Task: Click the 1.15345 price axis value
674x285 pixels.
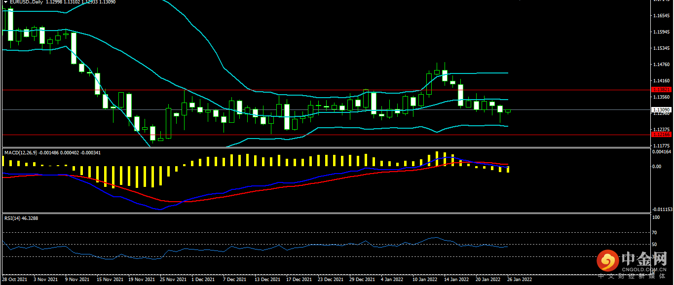Action: tap(660, 48)
